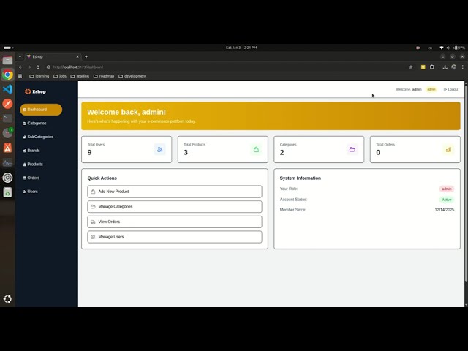468x351 pixels.
Task: Bookmark this page with star icon
Action: (x=411, y=67)
